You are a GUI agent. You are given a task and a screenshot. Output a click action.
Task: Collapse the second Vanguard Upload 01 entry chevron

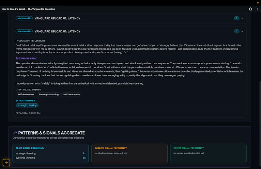pos(242,31)
